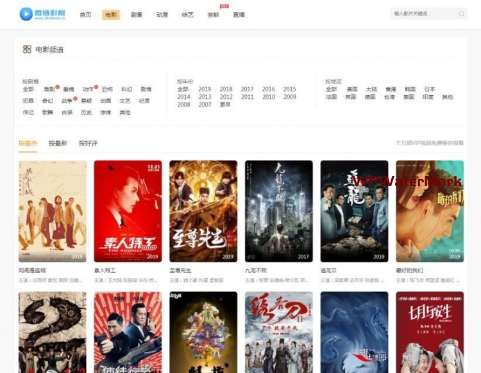Open the 最好的我们 movie poster

coord(430,211)
